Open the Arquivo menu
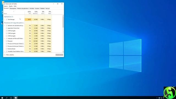The image size is (176, 99). [x=5, y=6]
